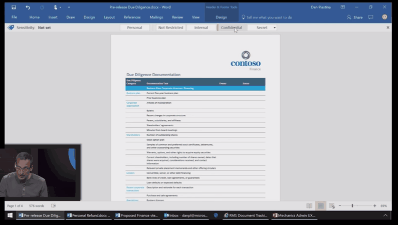This screenshot has height=225, width=398.
Task: Click the Redo icon in quick access toolbar
Action: pos(42,8)
